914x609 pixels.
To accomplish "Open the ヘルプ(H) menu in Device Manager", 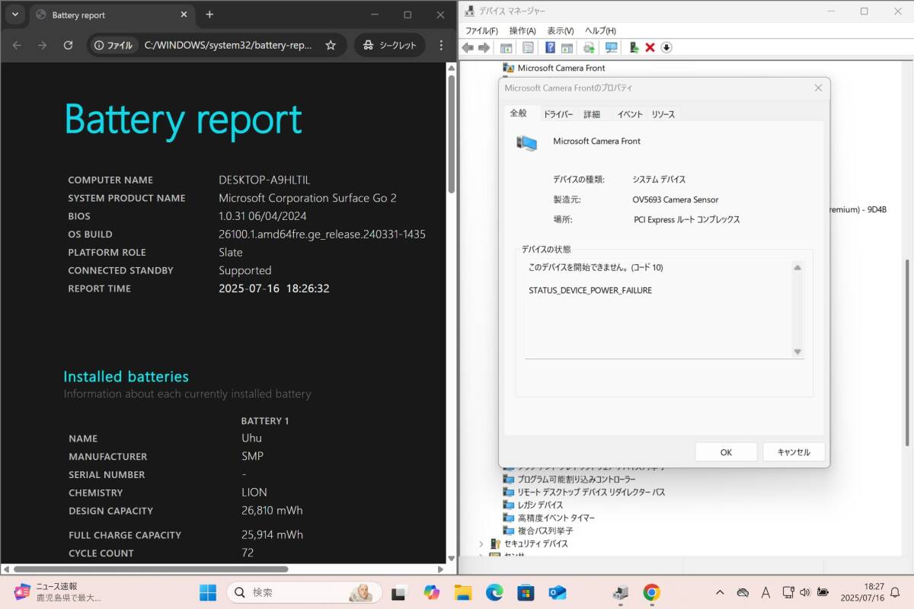I will tap(600, 30).
